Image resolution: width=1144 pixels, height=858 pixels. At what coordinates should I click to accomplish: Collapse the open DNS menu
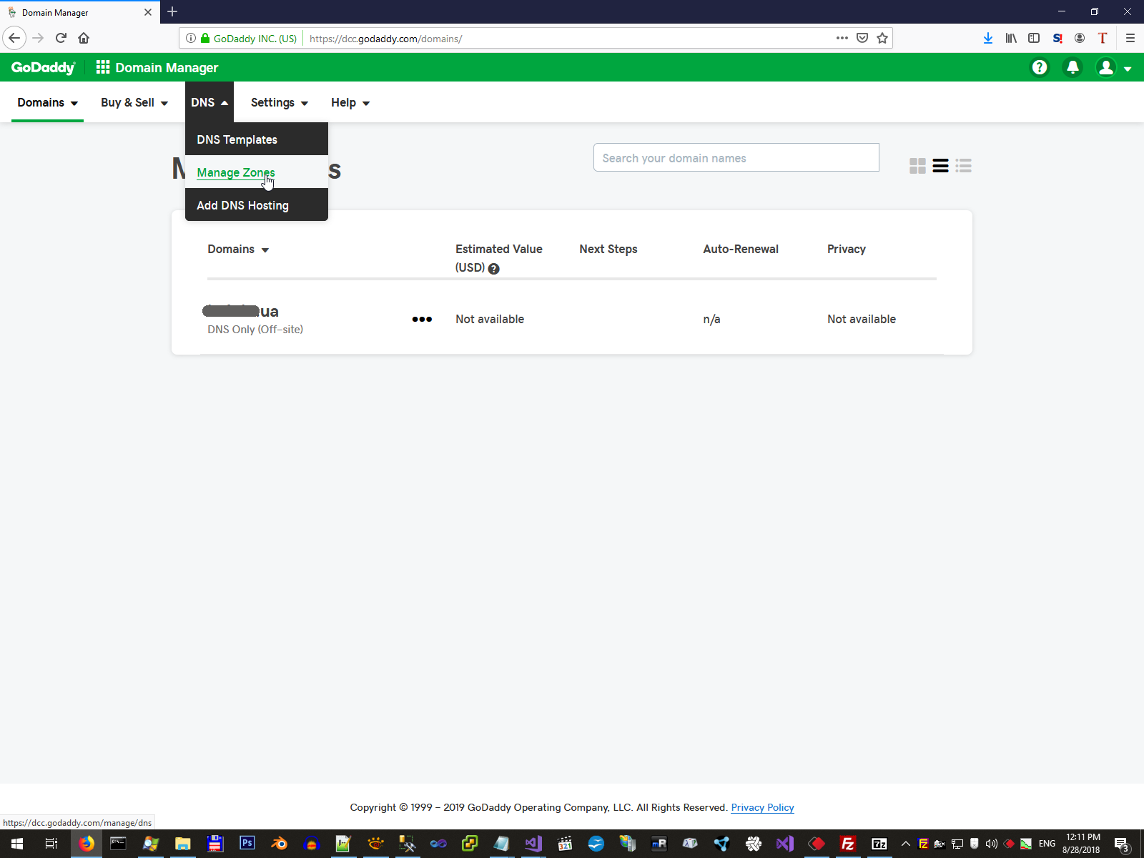click(x=209, y=102)
